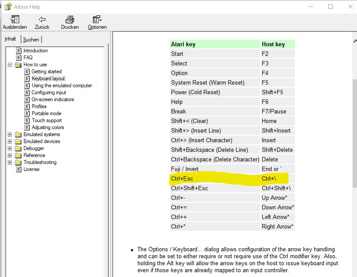
Task: Click the Ausblenden hide-pane toolbar icon
Action: (15, 20)
